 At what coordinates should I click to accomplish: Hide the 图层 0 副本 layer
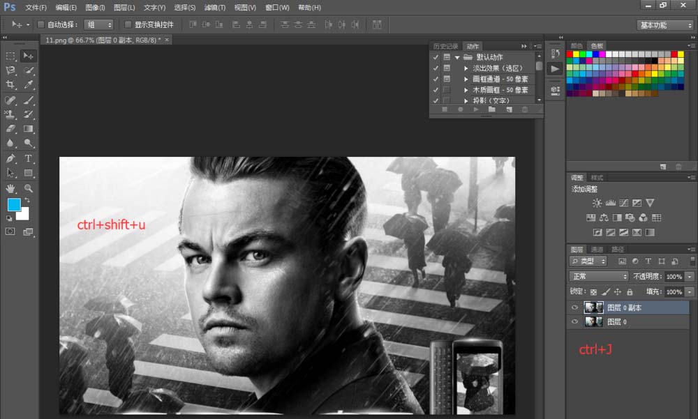point(575,307)
